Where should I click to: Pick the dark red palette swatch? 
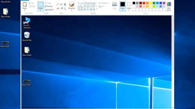[x=140, y=3]
